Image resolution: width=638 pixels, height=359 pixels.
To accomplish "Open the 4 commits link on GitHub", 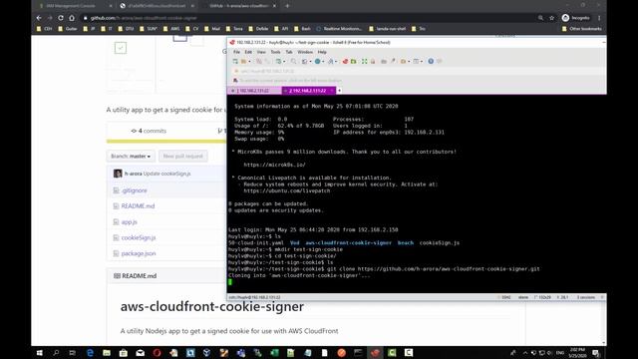I will 149,131.
